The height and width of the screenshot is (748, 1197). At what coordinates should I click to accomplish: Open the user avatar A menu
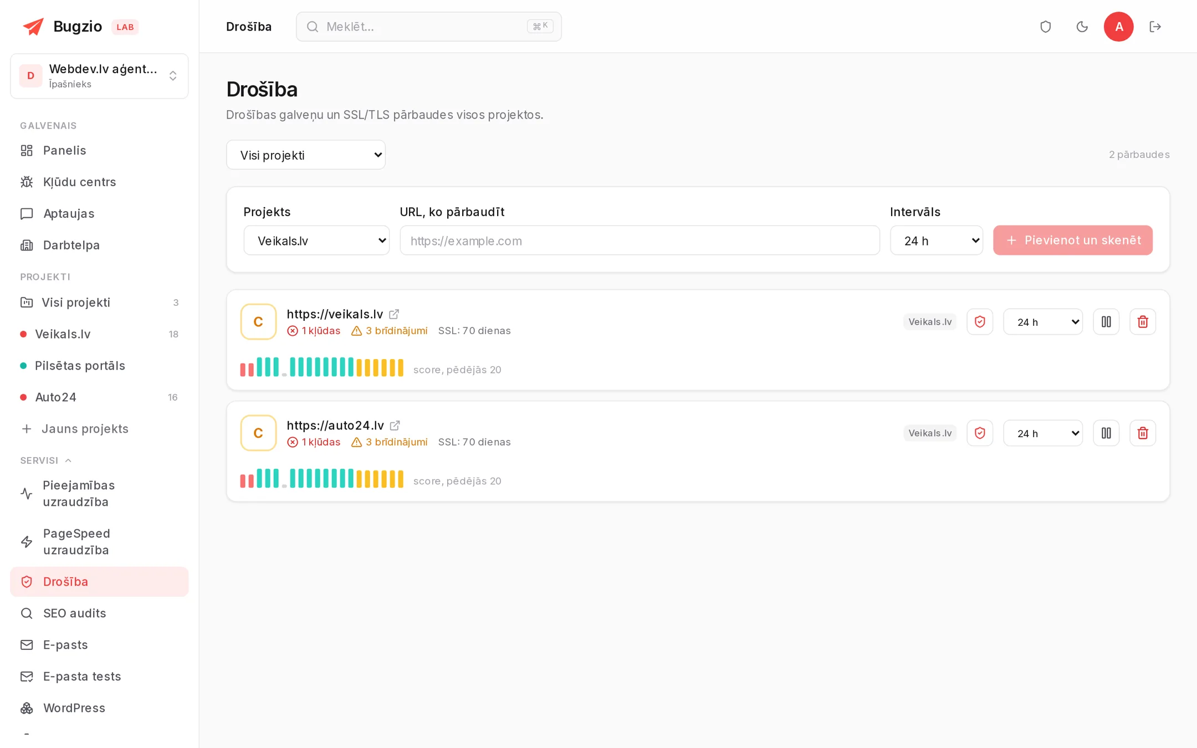tap(1118, 27)
